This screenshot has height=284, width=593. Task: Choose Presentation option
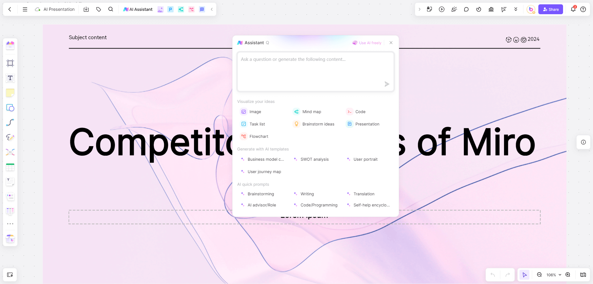pyautogui.click(x=363, y=124)
